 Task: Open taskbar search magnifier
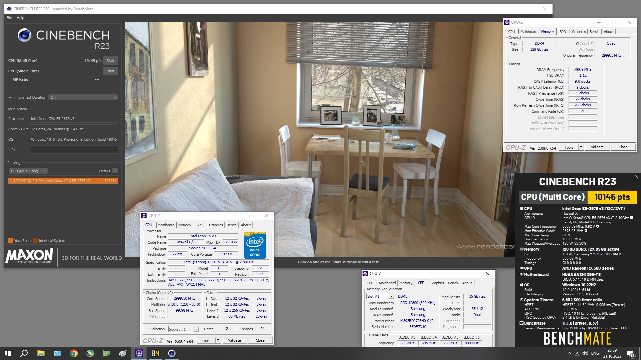(24, 353)
